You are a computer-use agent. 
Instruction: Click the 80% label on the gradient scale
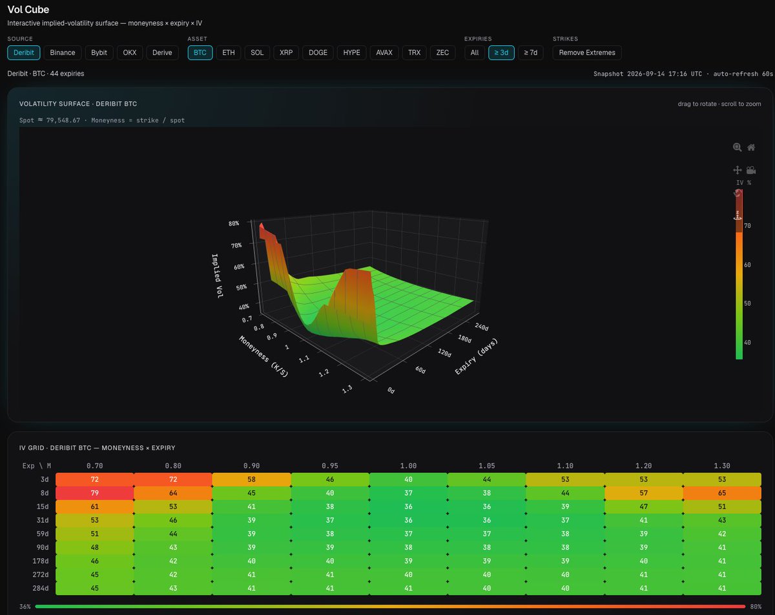756,607
